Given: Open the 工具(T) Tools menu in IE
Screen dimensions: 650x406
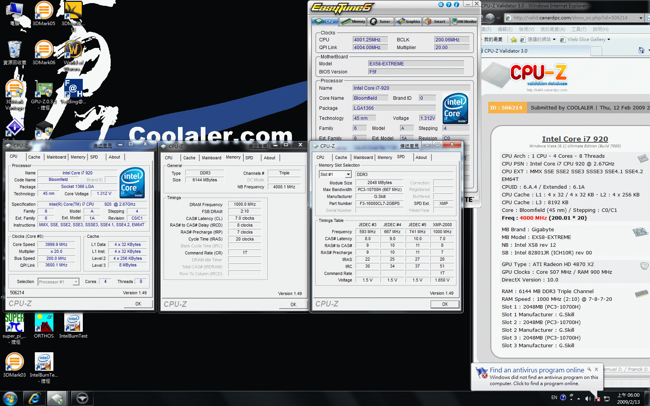Looking at the screenshot, I should point(579,29).
